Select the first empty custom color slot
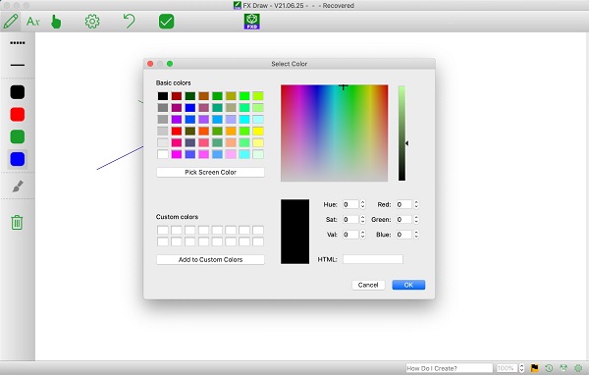 tap(163, 230)
